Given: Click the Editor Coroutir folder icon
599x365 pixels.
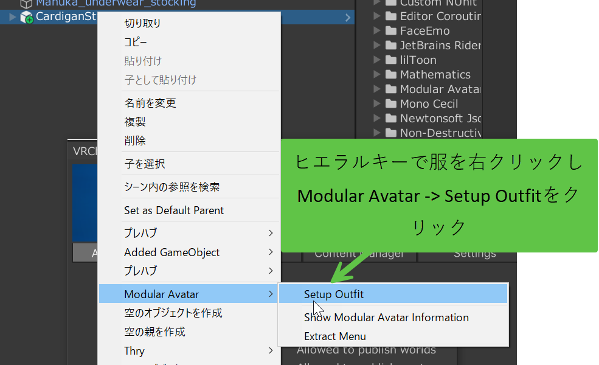Looking at the screenshot, I should 391,16.
